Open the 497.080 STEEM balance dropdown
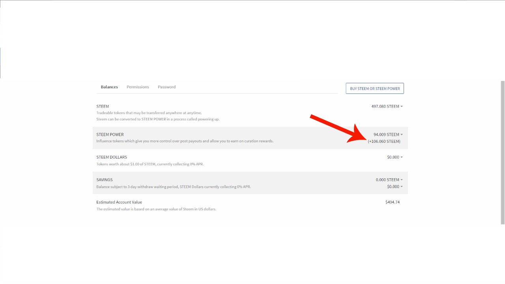Viewport: 505px width, 284px height. click(x=387, y=106)
